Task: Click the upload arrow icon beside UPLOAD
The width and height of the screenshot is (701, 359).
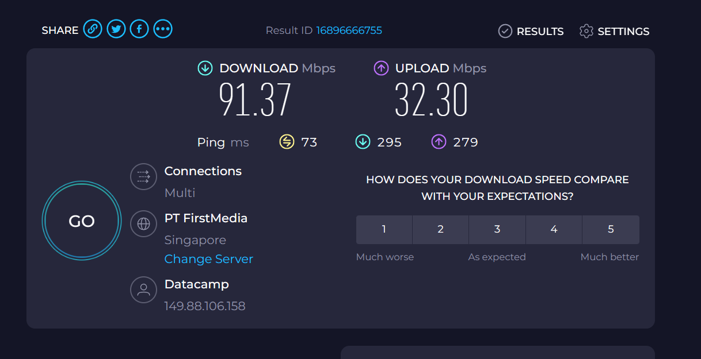Action: coord(381,68)
